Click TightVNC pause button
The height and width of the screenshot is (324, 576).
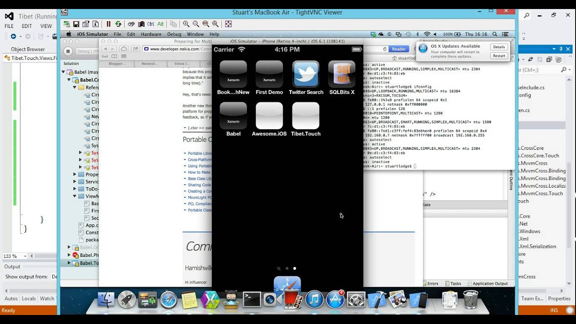108,24
